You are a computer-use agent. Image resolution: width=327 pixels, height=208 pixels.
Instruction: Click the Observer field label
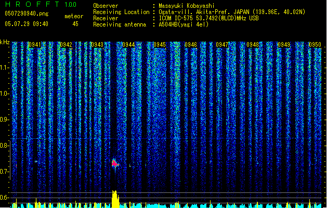pyautogui.click(x=106, y=6)
